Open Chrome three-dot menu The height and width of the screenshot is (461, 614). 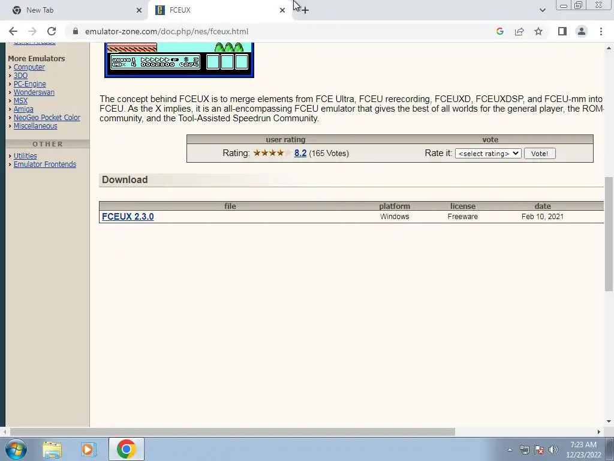601,31
